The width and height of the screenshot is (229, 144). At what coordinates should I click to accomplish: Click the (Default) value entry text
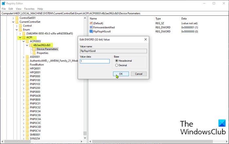pyautogui.click(x=98, y=23)
